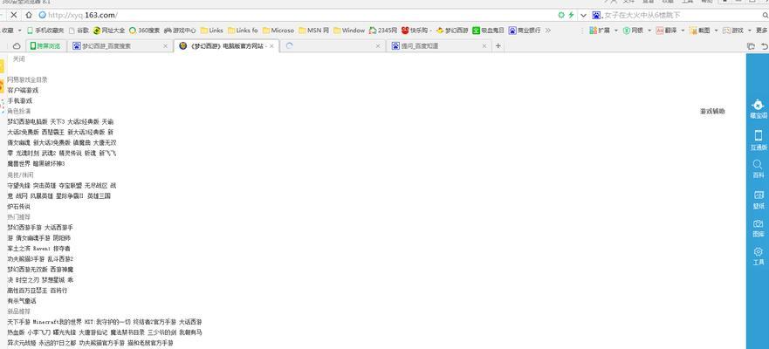Expand the 截图 dropdown arrow
769x349 pixels.
point(716,31)
